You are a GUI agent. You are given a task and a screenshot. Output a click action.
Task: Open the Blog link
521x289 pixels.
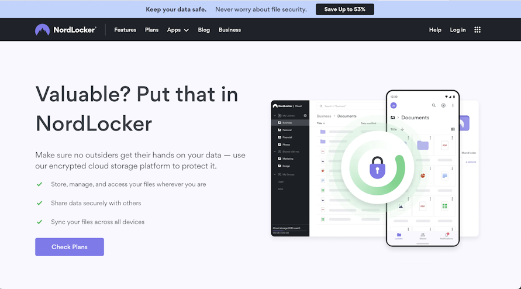tap(203, 30)
